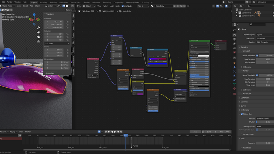The height and width of the screenshot is (154, 274).
Task: Open the XYZ Euler rotation mode dropdown
Action: point(57,43)
